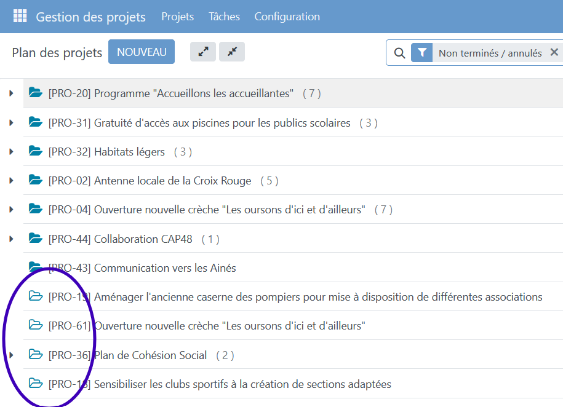The height and width of the screenshot is (407, 563).
Task: Click folder icon of PRO-32 Habitats légers
Action: tap(36, 151)
